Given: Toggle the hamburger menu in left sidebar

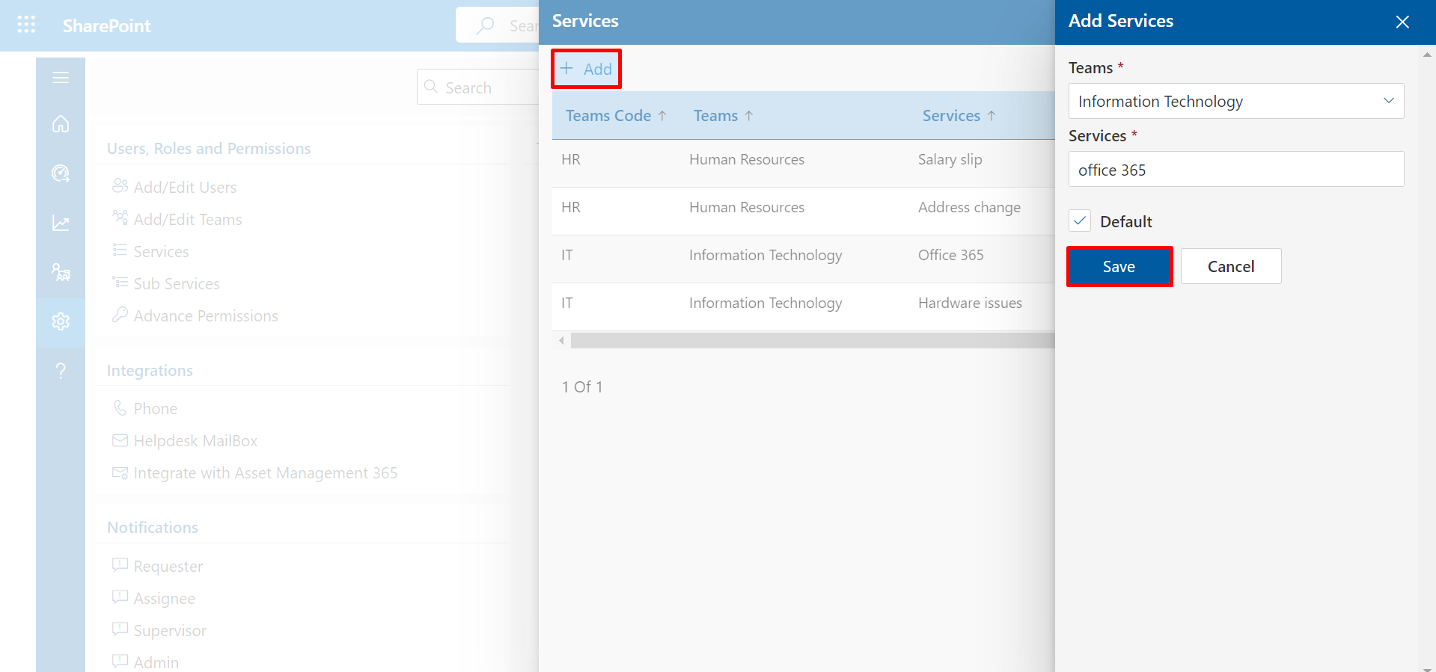Looking at the screenshot, I should pos(61,77).
